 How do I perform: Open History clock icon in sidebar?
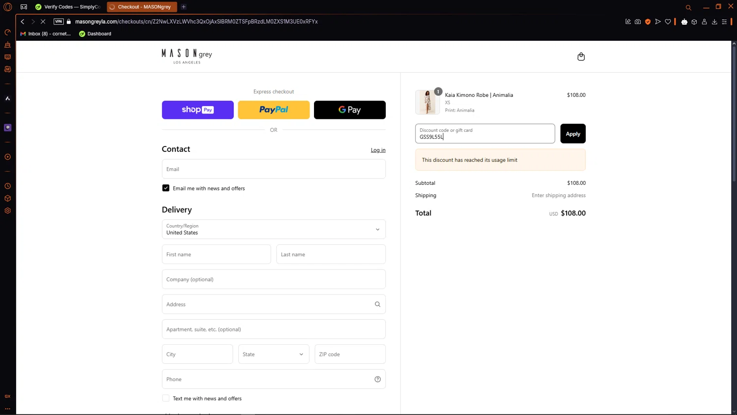7,186
